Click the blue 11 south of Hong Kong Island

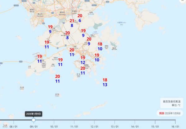pyautogui.click(x=83, y=73)
